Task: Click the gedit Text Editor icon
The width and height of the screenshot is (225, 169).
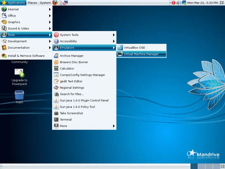Action: (56, 81)
